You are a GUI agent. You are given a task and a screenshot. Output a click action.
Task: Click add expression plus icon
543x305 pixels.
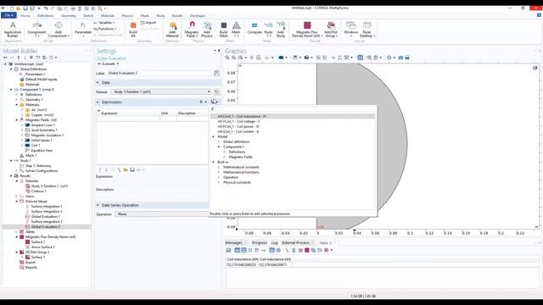point(201,102)
